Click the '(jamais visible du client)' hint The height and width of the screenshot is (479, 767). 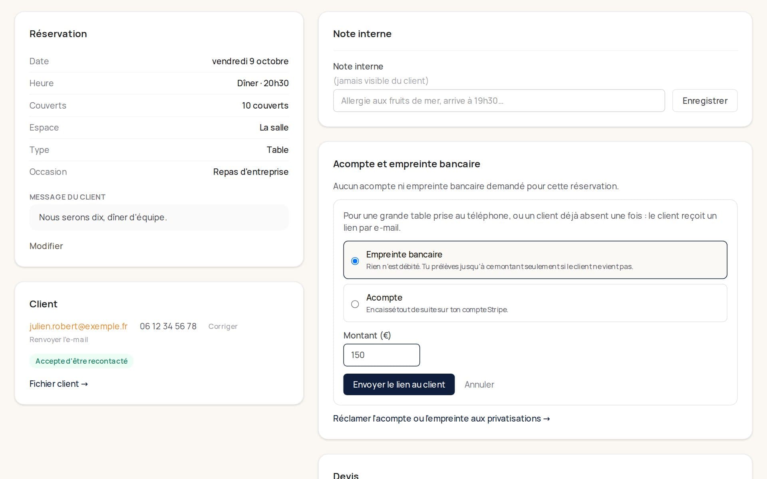click(x=381, y=81)
